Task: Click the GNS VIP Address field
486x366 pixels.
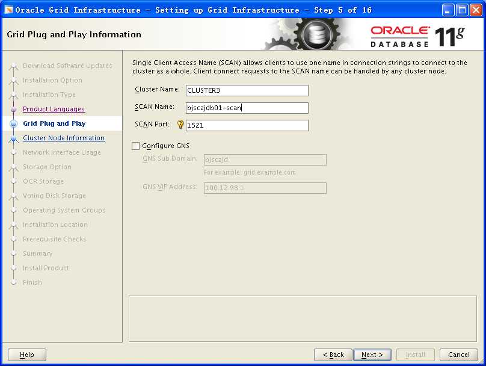Action: pos(265,188)
